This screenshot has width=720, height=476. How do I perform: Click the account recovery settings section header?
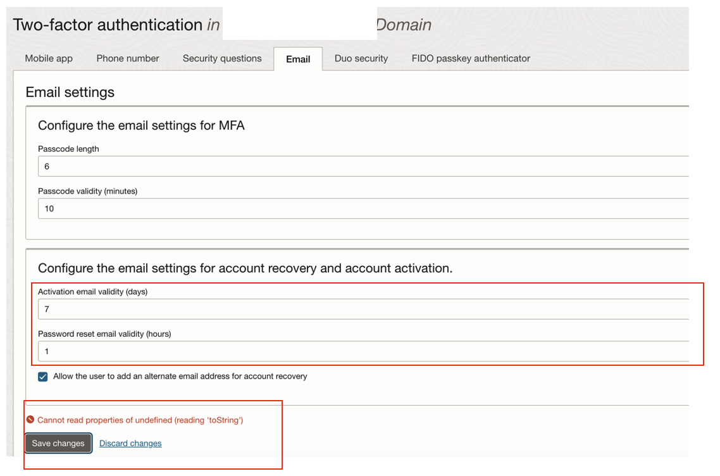pyautogui.click(x=245, y=268)
